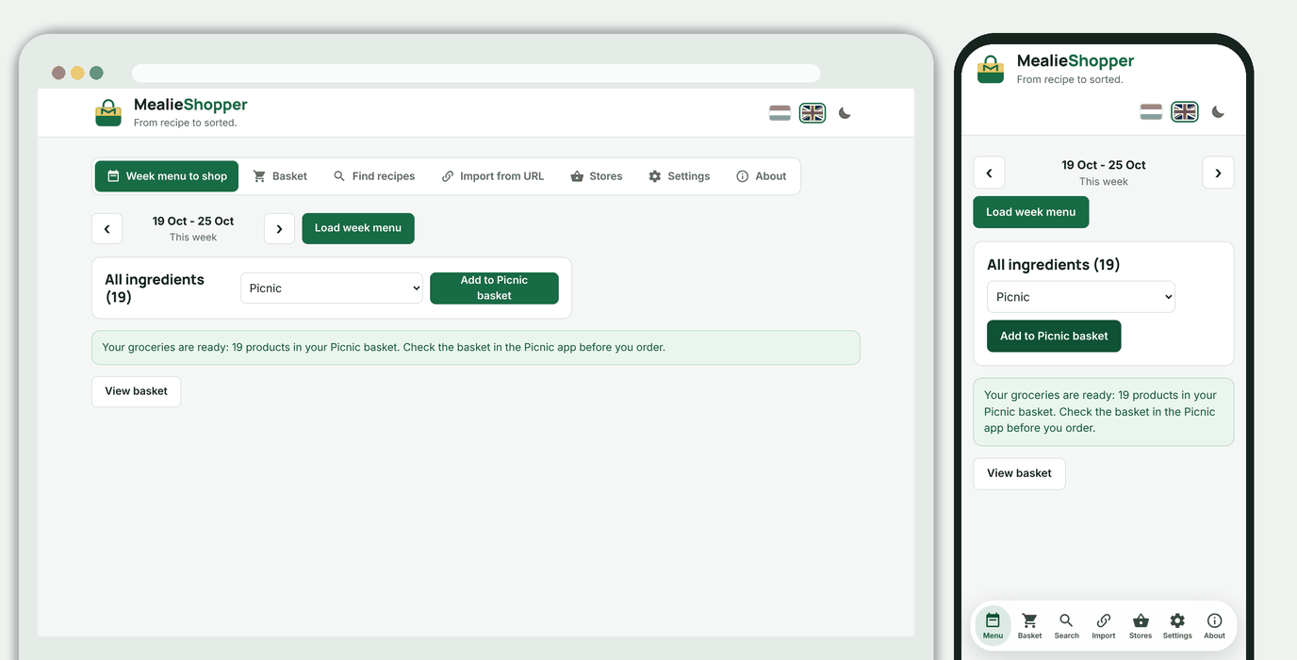Screen dimensions: 1297x660
Task: Tap Add to Picnic basket in mobile view
Action: point(1054,336)
